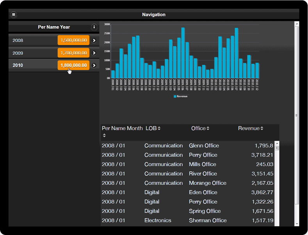
Task: Expand the 2008 row arrow
Action: coord(94,41)
